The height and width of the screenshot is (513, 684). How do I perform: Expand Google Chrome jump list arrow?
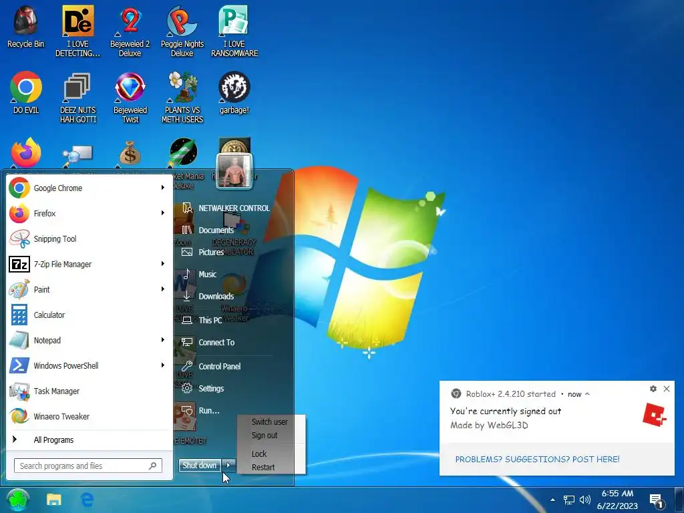pyautogui.click(x=162, y=188)
